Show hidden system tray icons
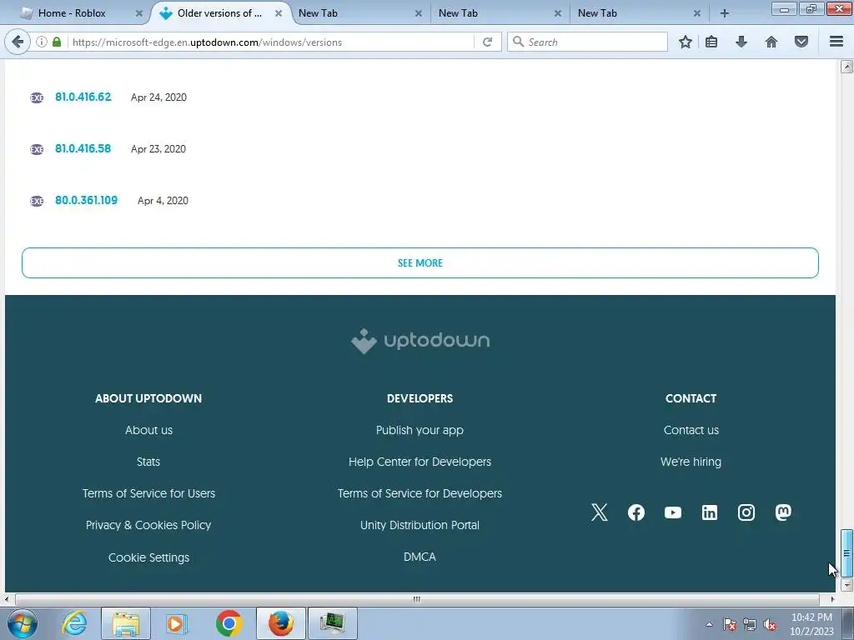Viewport: 854px width, 640px height. 709,624
